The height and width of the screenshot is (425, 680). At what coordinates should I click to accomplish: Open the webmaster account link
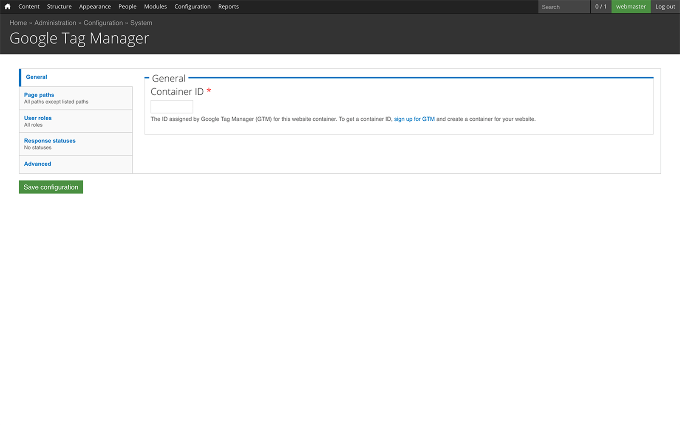(631, 6)
